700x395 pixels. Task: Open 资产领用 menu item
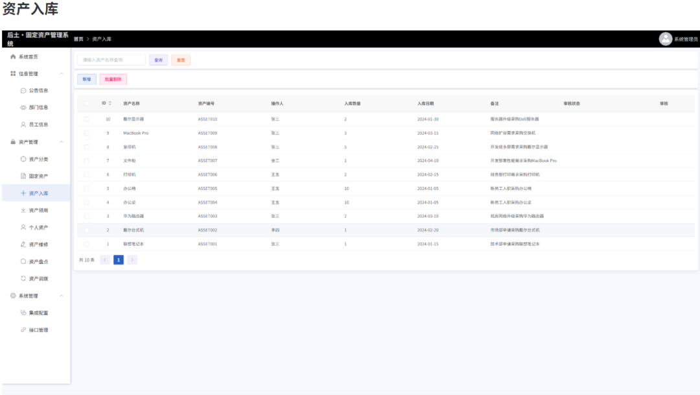36,210
